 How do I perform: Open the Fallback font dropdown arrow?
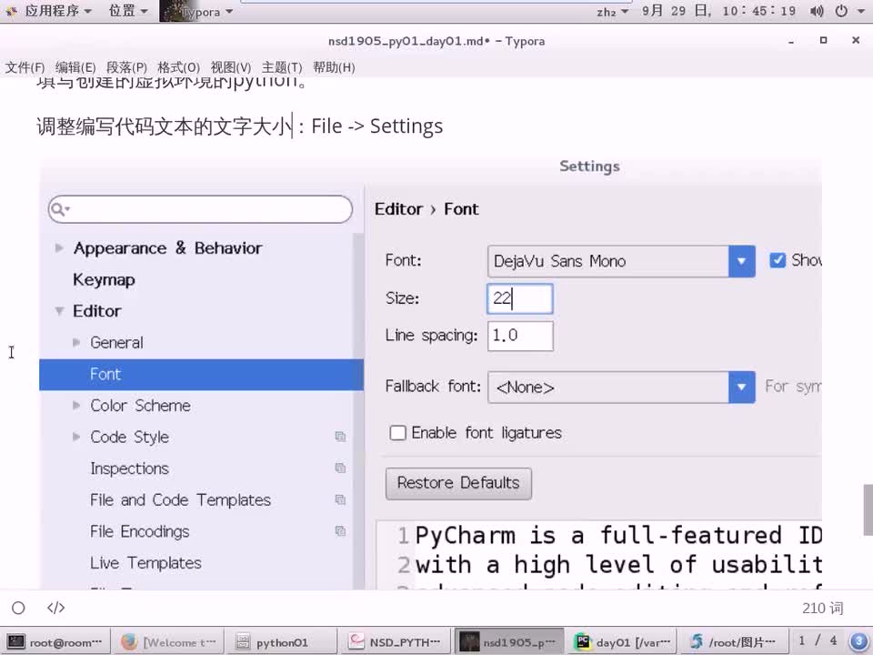(742, 388)
